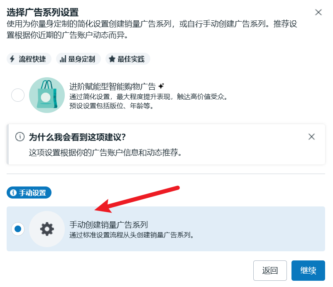Click the gear icon for manual setup
This screenshot has width=333, height=287.
(x=47, y=229)
